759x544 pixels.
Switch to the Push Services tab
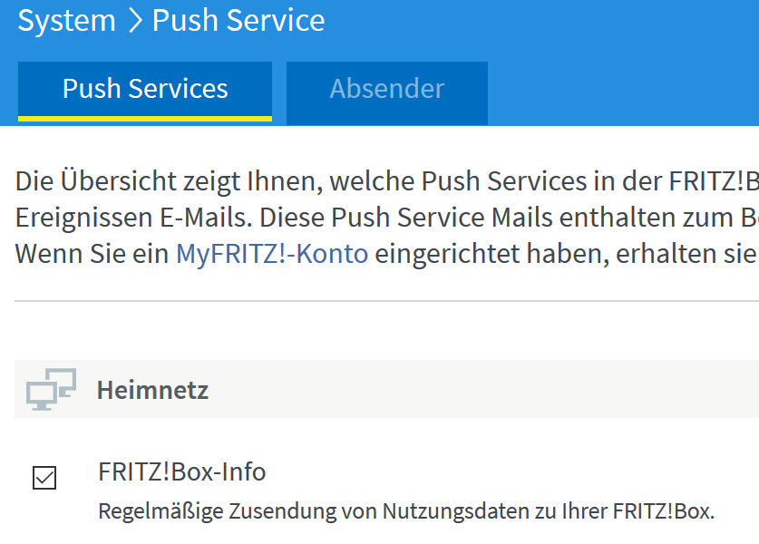[x=145, y=89]
